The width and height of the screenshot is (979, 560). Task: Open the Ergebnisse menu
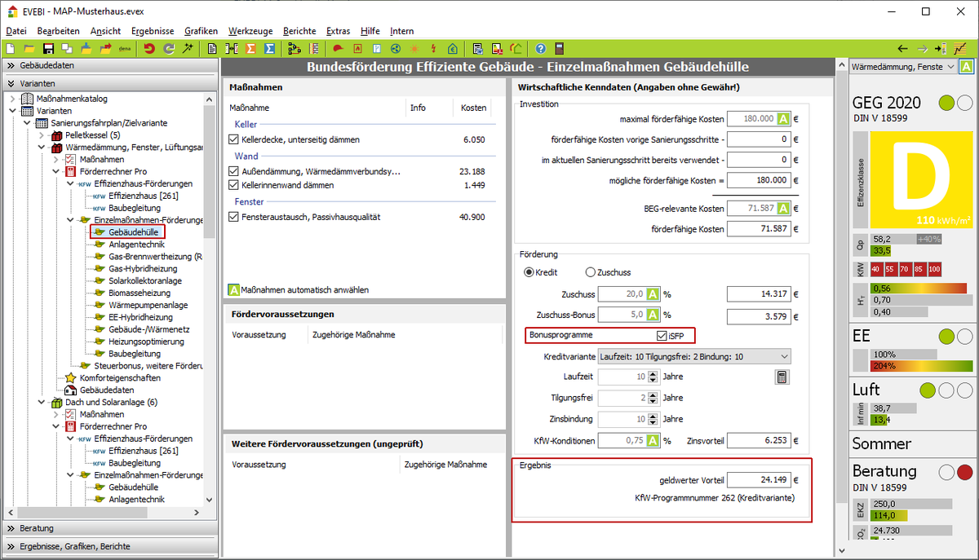153,31
